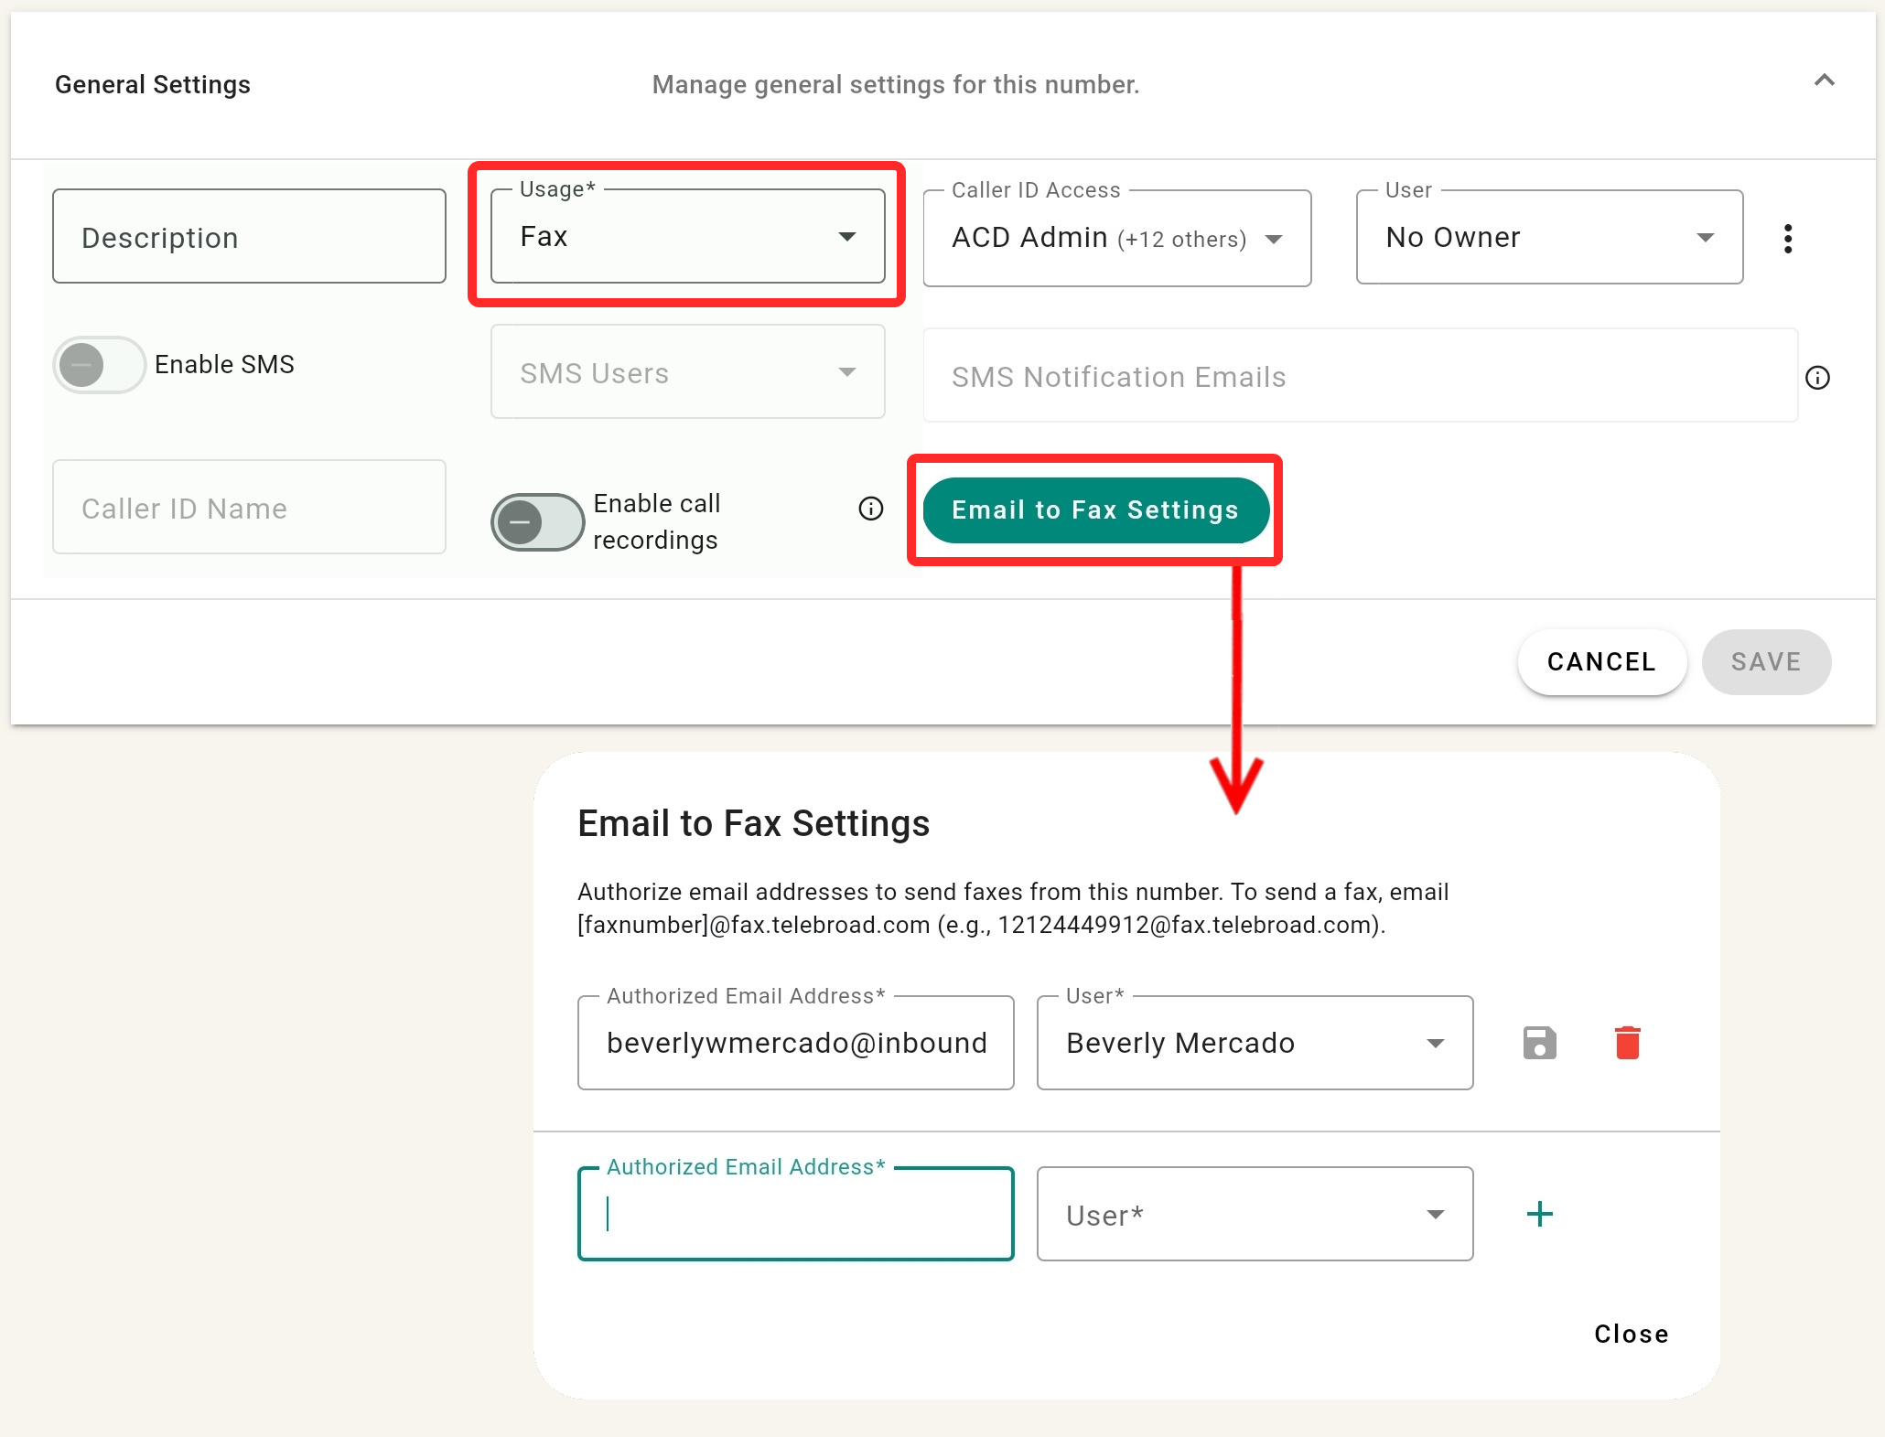Click info icon beside SMS Notification Emails
Image resolution: width=1885 pixels, height=1437 pixels.
[1817, 378]
